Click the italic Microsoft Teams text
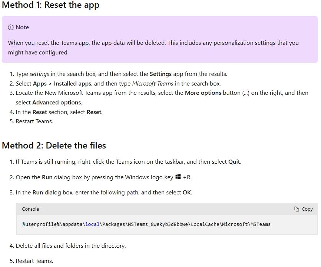The image size is (321, 267). [153, 83]
